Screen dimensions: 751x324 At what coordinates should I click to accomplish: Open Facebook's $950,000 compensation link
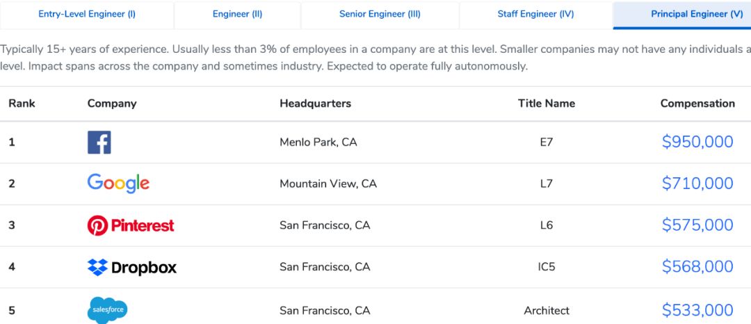(697, 143)
